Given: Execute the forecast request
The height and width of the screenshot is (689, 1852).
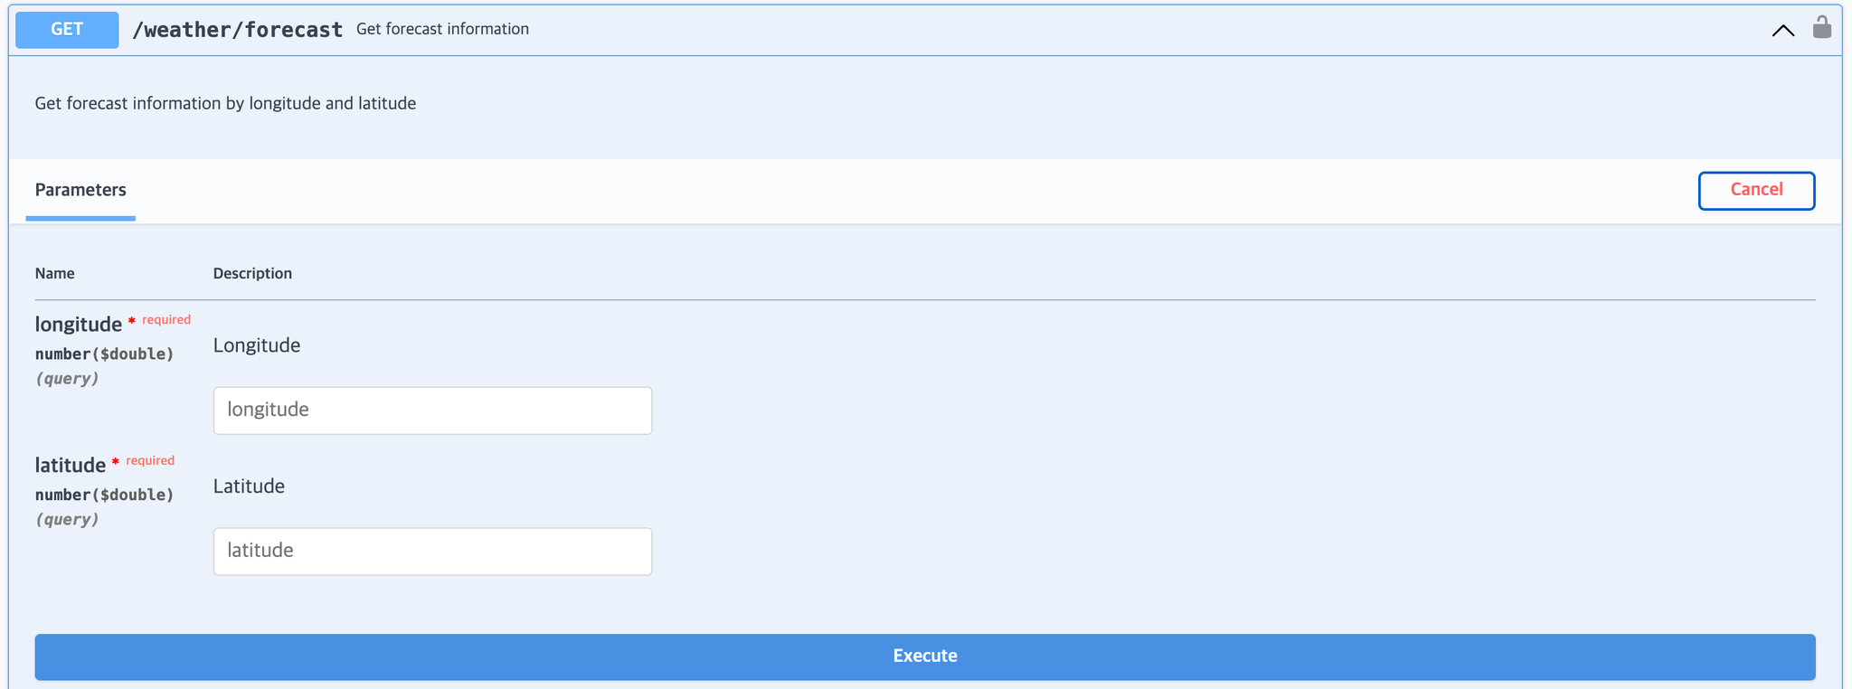Looking at the screenshot, I should click(x=925, y=656).
